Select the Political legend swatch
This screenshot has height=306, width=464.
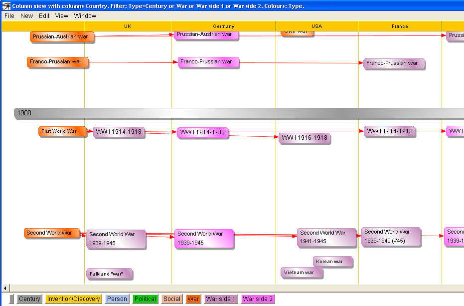click(145, 299)
